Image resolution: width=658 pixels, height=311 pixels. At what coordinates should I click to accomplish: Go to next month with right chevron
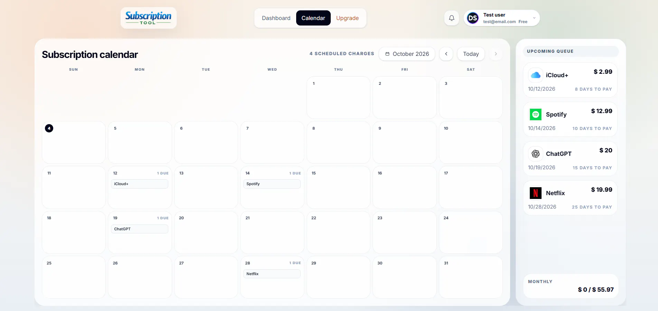(x=496, y=54)
